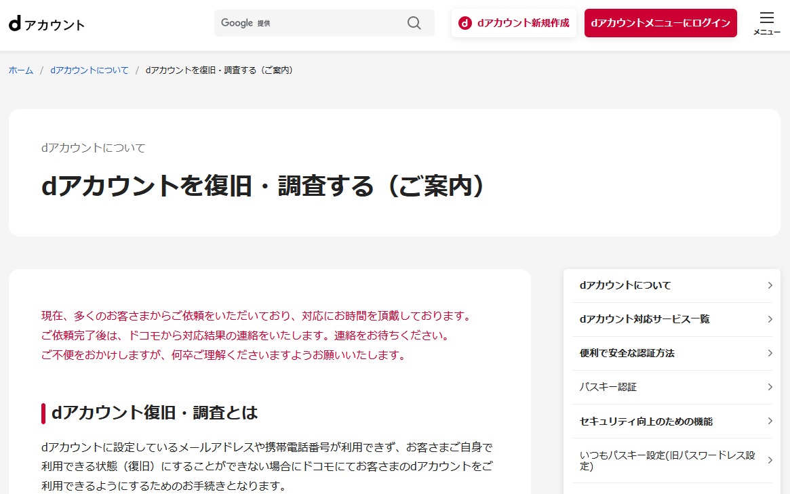Click chevron next to パスキー認証
The image size is (790, 494).
770,387
